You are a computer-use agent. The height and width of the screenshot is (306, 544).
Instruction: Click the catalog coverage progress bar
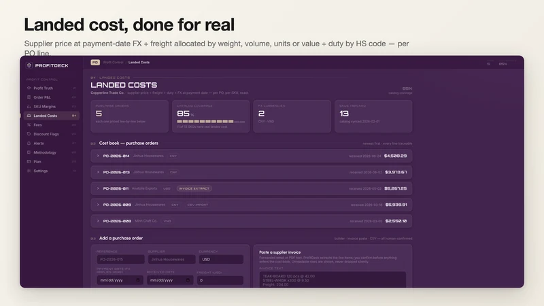(x=211, y=122)
